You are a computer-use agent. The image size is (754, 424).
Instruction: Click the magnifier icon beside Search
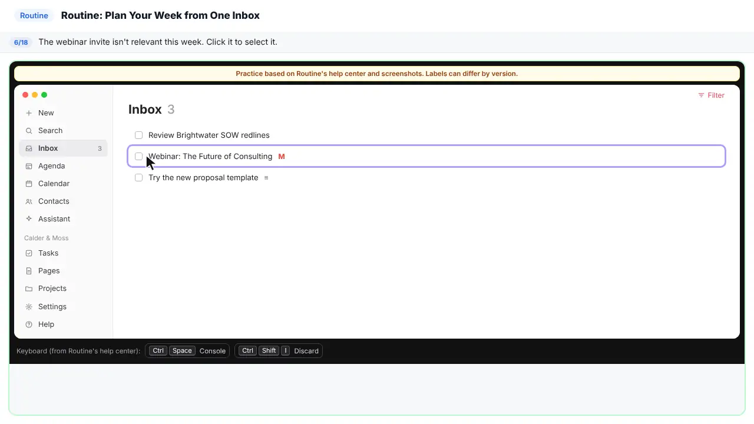pyautogui.click(x=29, y=131)
